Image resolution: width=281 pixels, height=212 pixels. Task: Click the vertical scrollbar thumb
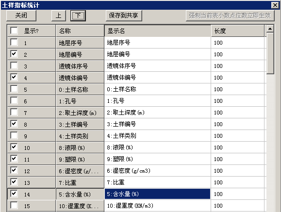pyautogui.click(x=270, y=53)
